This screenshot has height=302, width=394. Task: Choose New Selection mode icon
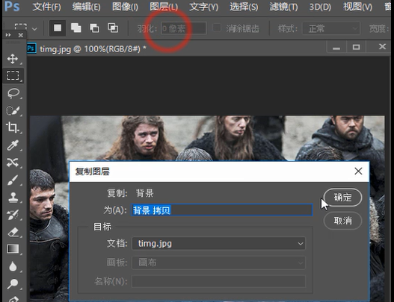click(x=58, y=28)
